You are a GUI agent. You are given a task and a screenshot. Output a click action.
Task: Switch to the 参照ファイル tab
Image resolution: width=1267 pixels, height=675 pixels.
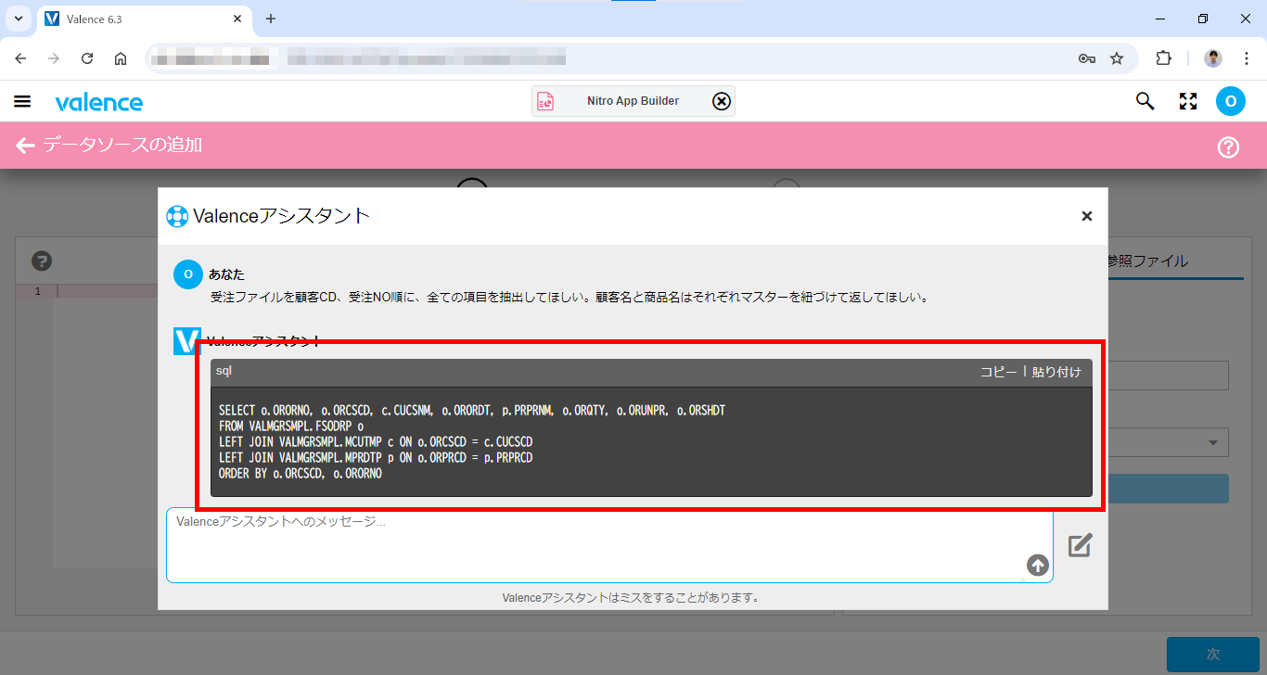tap(1147, 261)
